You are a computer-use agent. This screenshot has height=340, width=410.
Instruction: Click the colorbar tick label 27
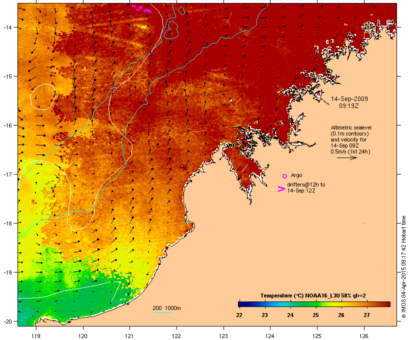click(x=366, y=315)
